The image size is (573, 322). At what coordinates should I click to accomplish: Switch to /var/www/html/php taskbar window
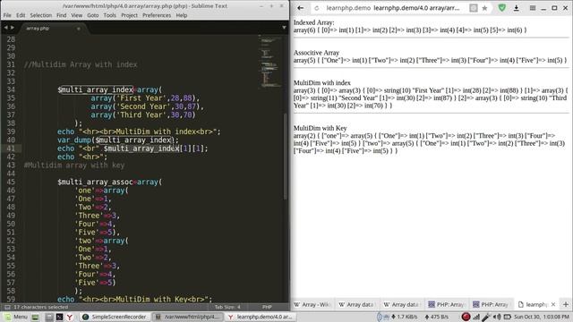188,317
